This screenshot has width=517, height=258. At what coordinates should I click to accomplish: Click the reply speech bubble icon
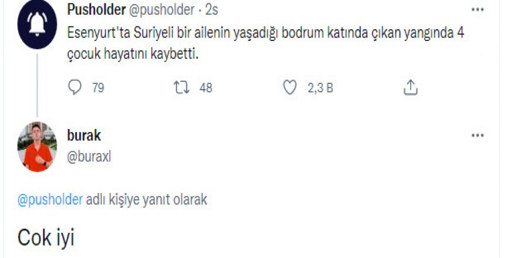(75, 88)
